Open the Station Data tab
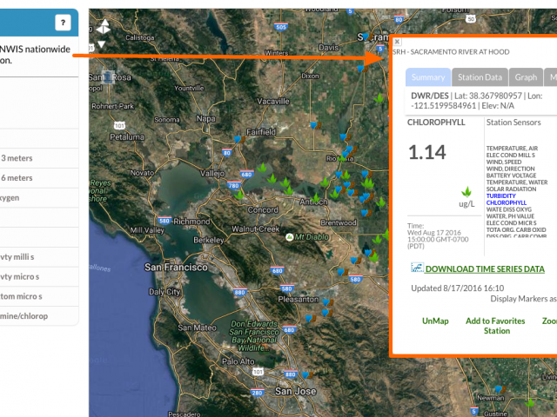The height and width of the screenshot is (417, 557). [480, 77]
